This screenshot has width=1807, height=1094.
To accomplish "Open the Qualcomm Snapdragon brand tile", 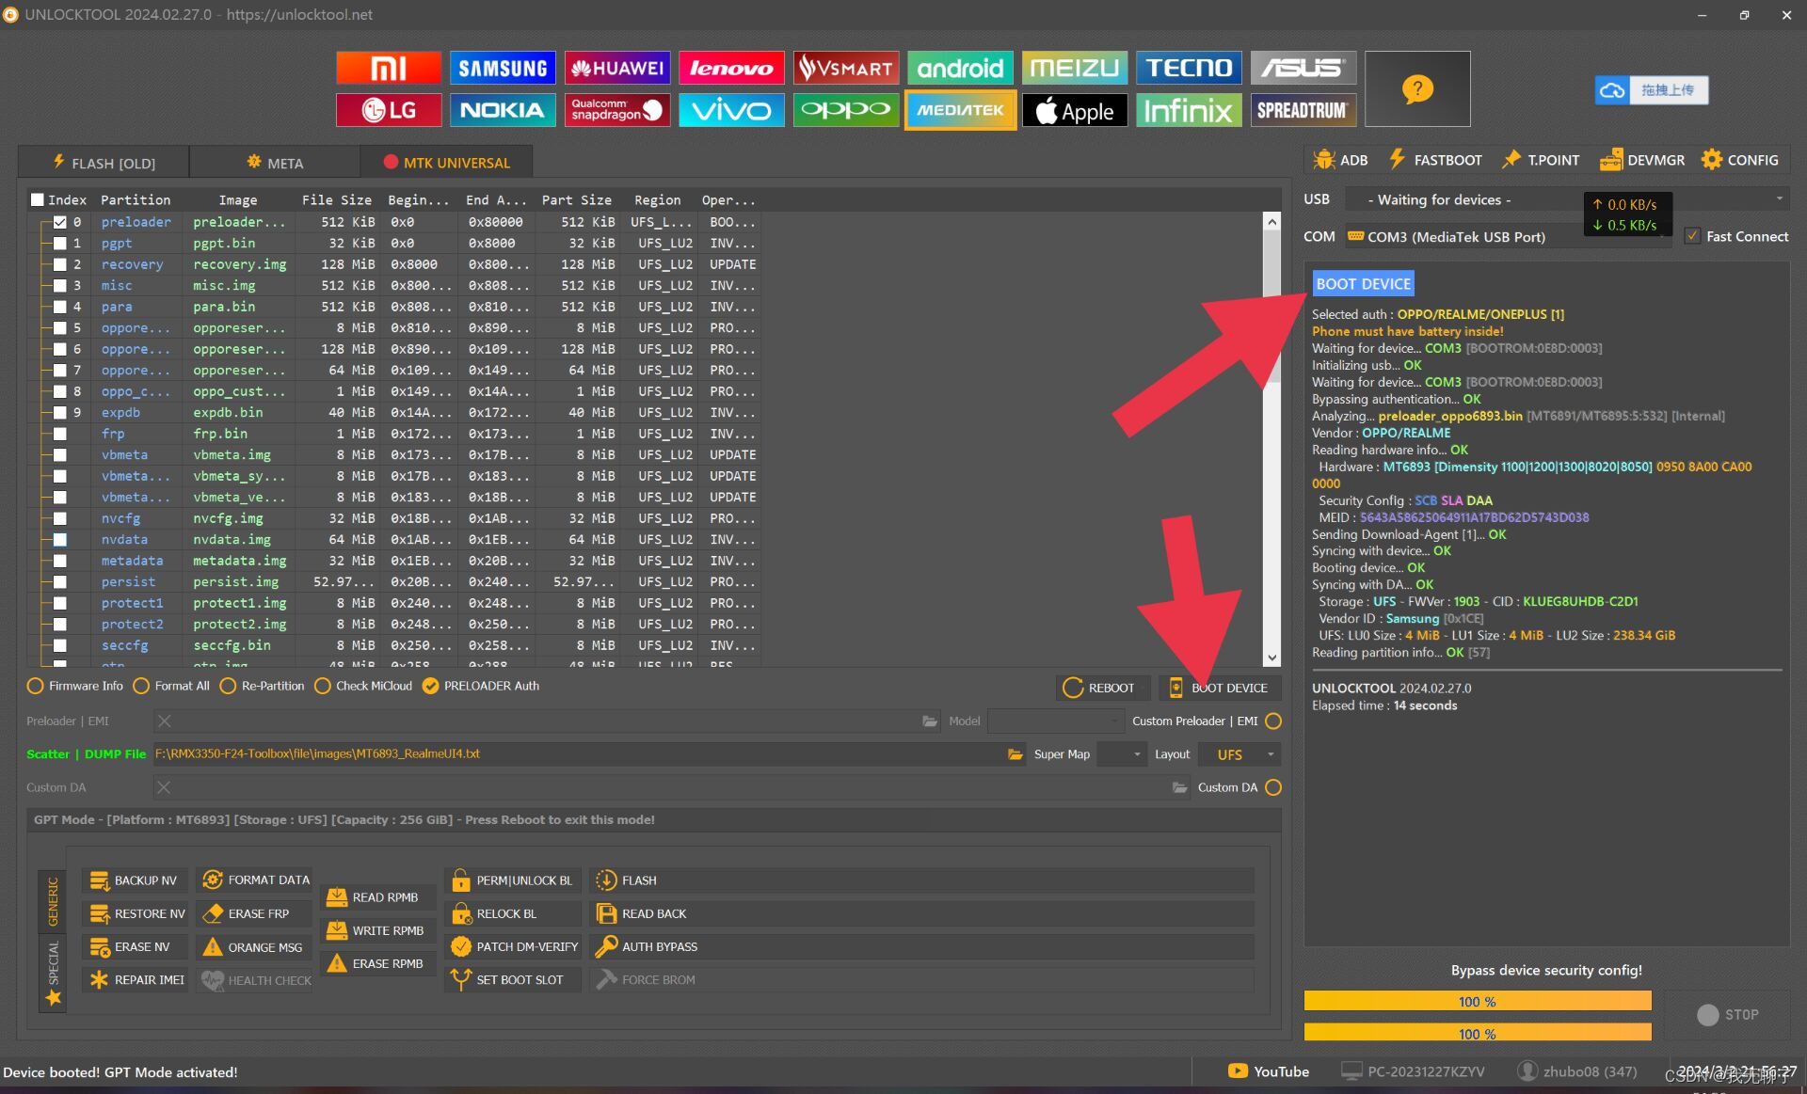I will pos(616,110).
